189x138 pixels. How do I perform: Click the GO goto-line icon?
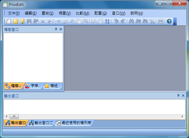point(161,21)
